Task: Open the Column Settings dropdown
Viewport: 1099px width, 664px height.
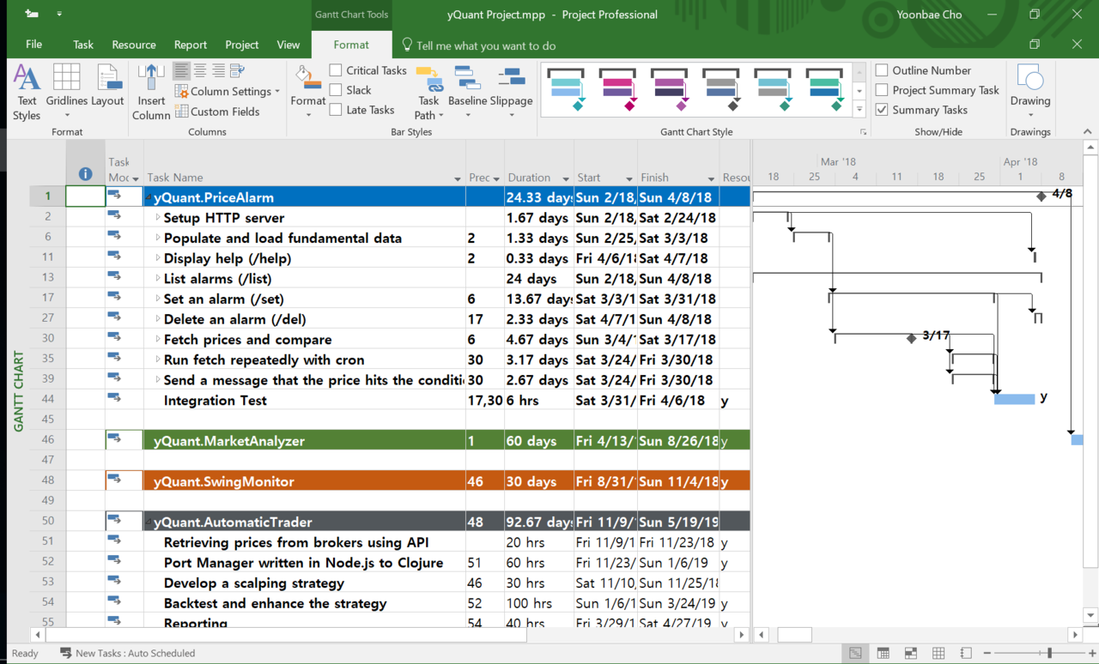Action: [228, 92]
